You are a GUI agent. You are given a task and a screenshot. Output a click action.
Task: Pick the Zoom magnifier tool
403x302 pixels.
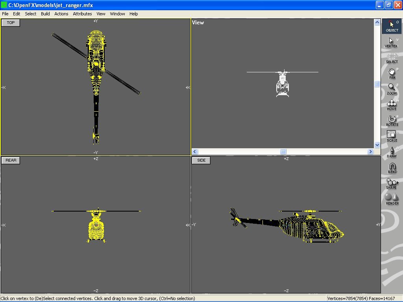click(392, 89)
